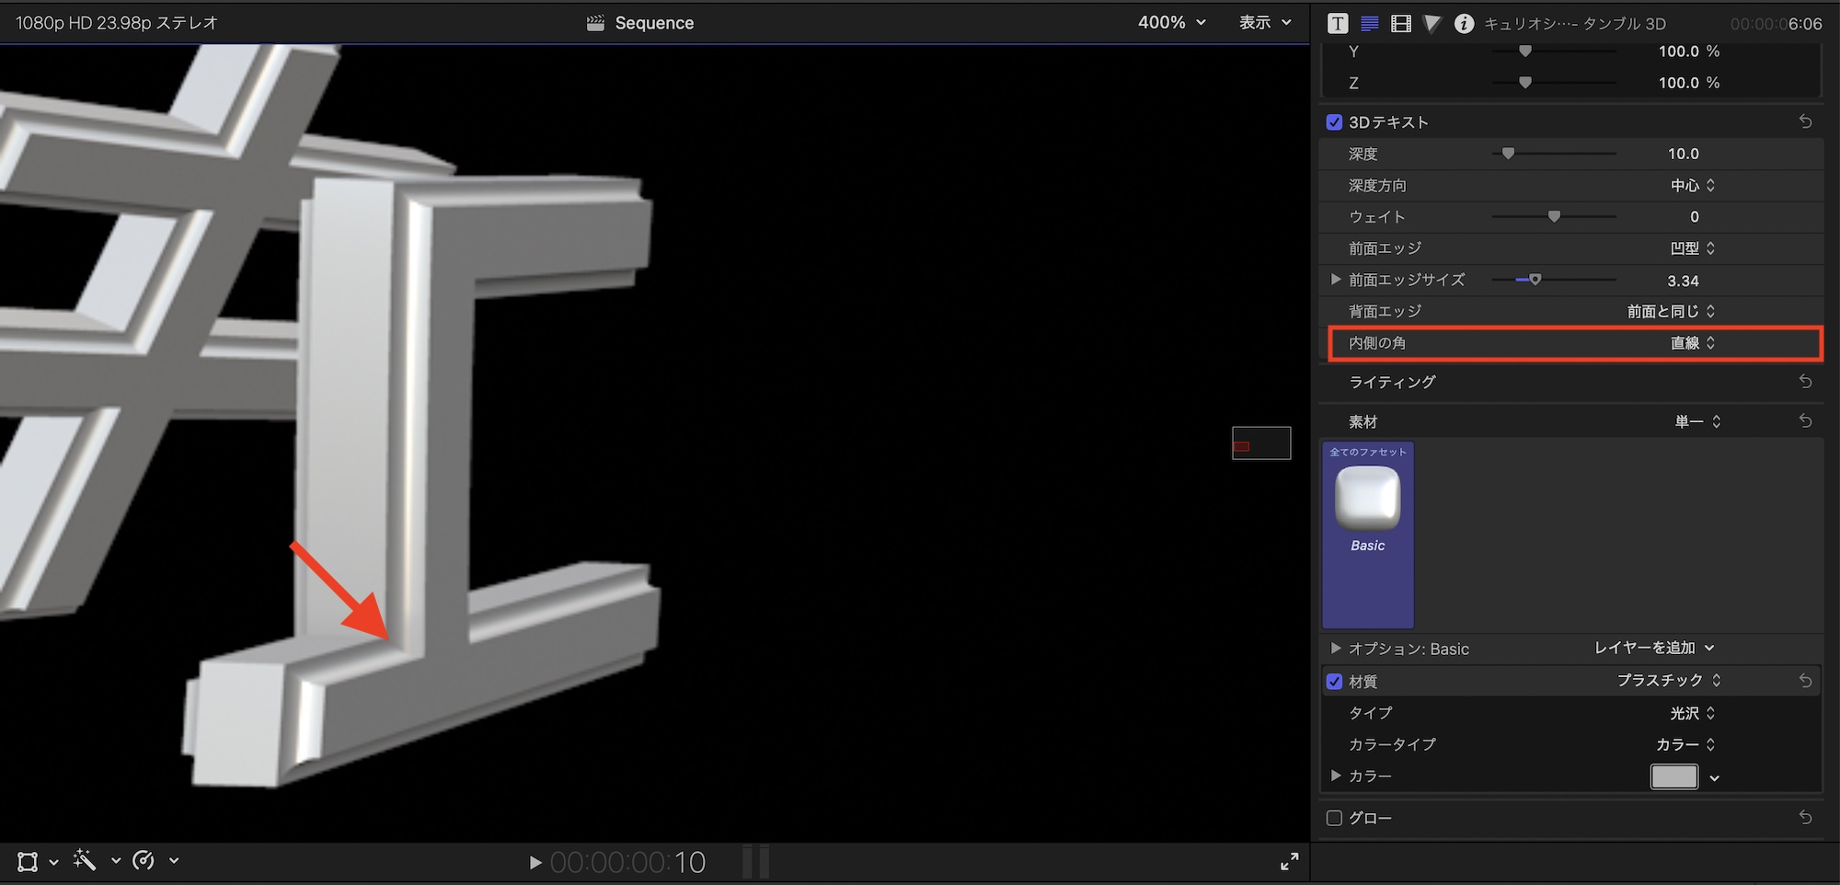Enter full-screen viewer with the arrows icon
The width and height of the screenshot is (1840, 885).
pos(1289,861)
